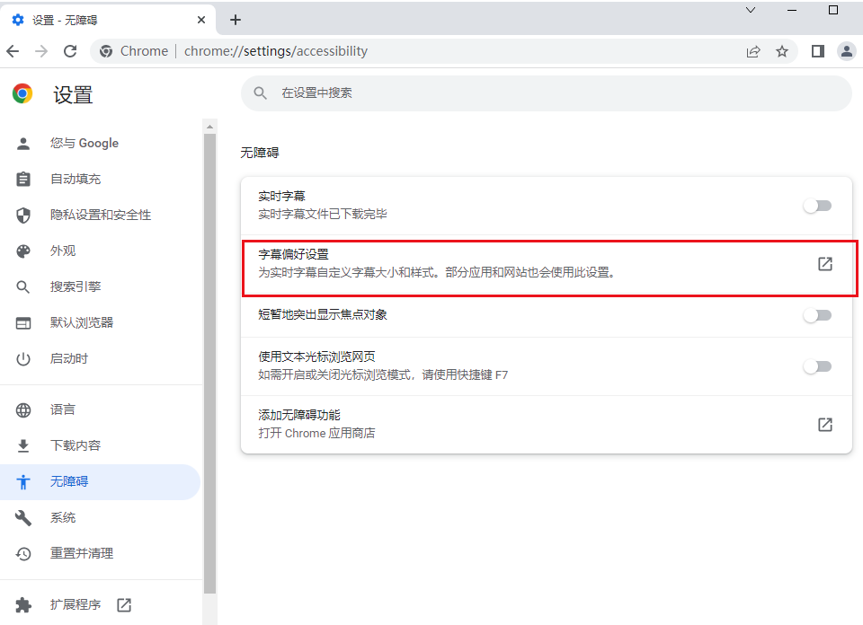Click the magnifier icon beside 搜索引擎
863x625 pixels.
23,287
